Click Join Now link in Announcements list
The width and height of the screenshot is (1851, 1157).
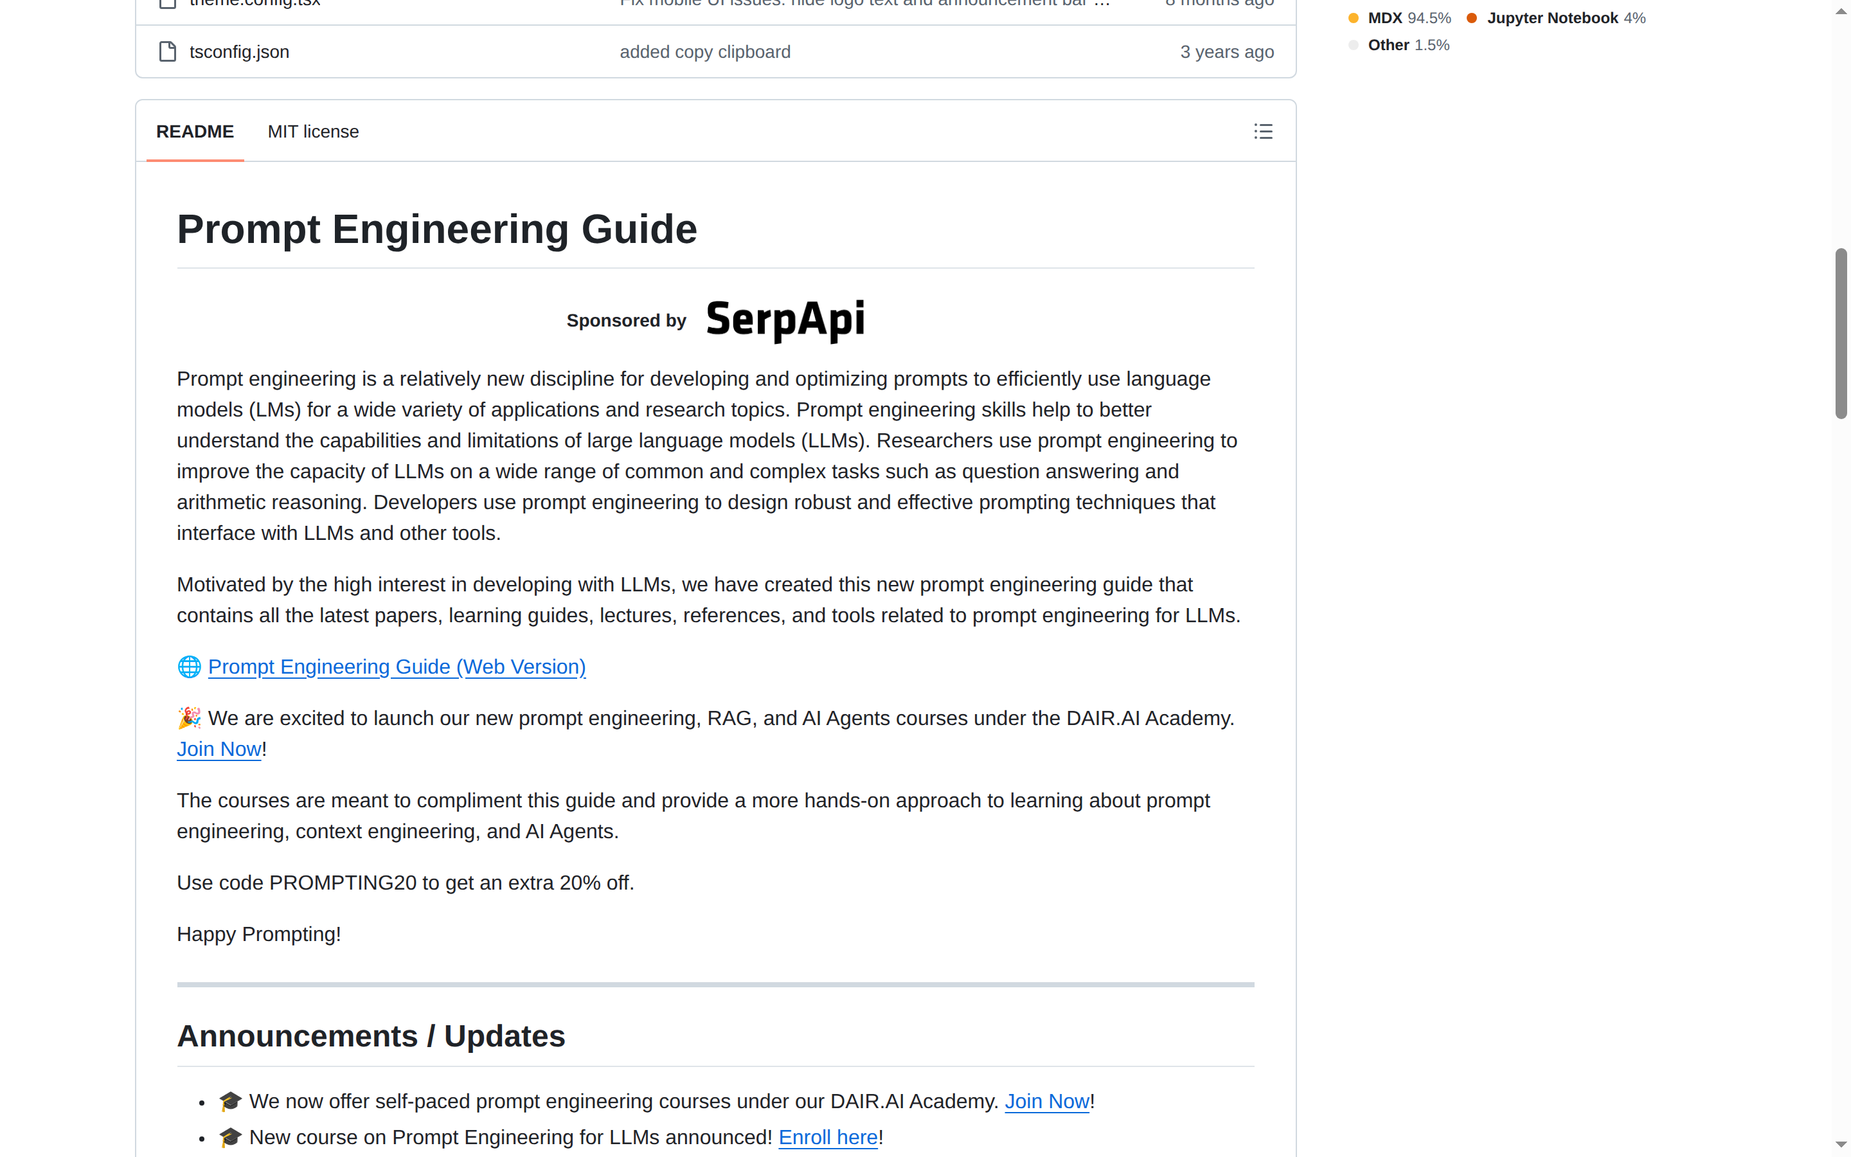tap(1046, 1101)
